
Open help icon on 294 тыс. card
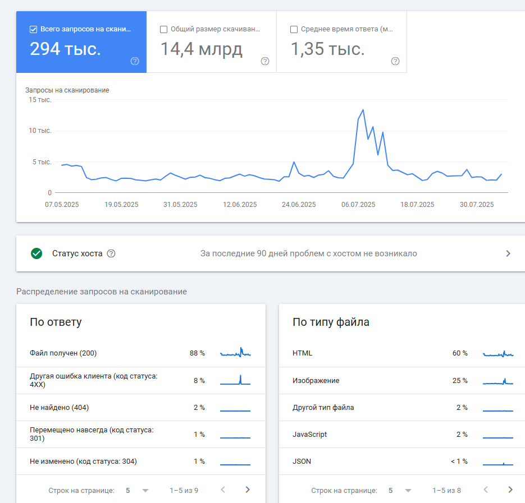pos(135,61)
